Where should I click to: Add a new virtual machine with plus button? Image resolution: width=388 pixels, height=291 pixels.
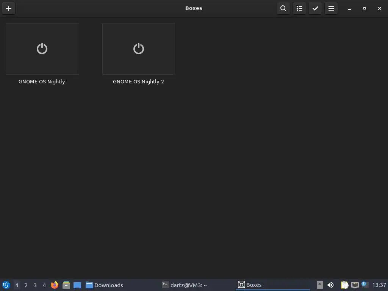pyautogui.click(x=9, y=8)
